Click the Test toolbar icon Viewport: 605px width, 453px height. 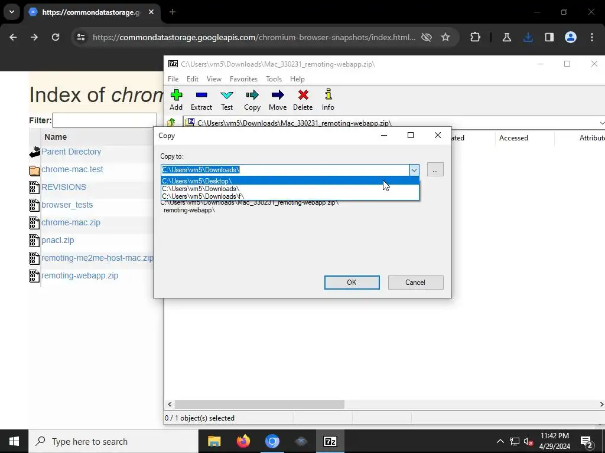[226, 100]
